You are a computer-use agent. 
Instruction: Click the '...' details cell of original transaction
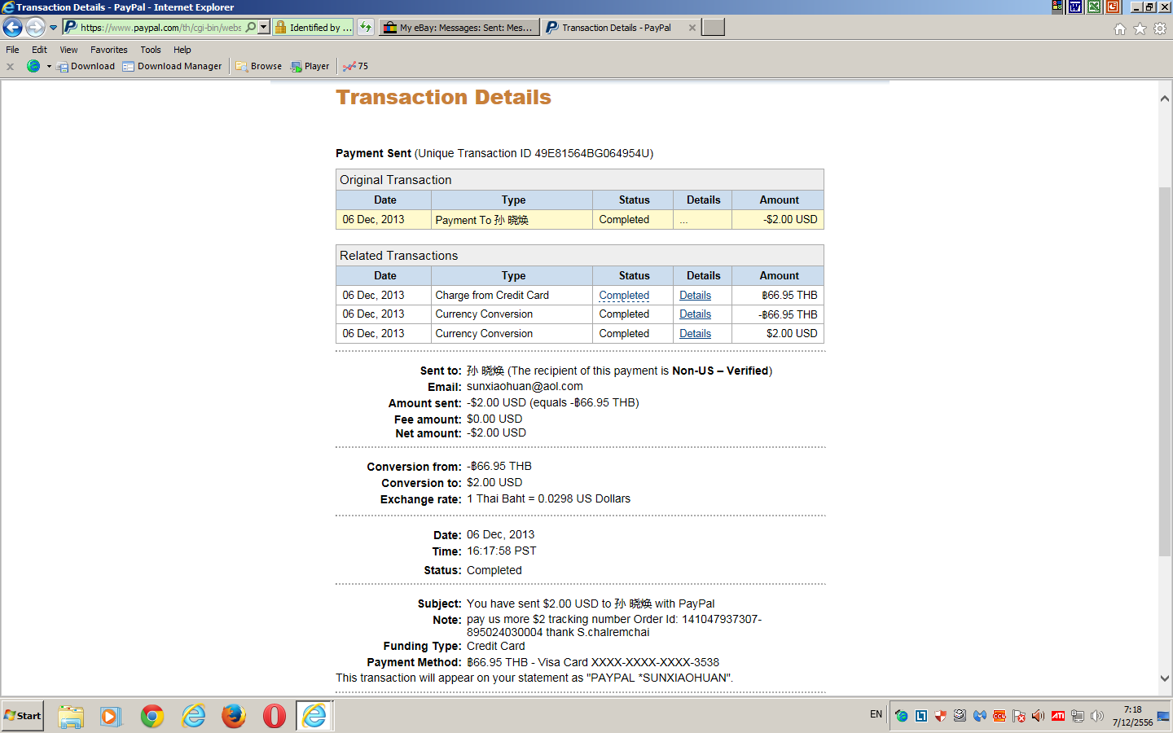pyautogui.click(x=702, y=220)
